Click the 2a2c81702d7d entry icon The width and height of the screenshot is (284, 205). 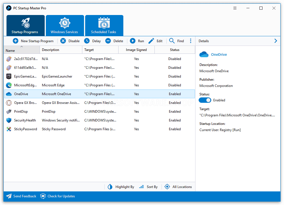(x=9, y=59)
